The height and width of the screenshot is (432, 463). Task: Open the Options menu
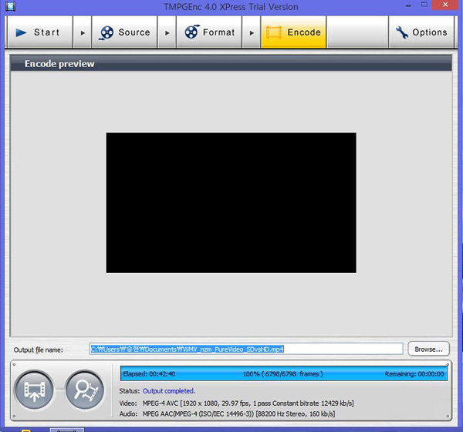point(421,32)
